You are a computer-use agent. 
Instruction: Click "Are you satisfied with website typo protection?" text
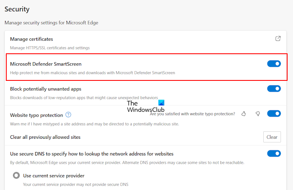pos(192,114)
